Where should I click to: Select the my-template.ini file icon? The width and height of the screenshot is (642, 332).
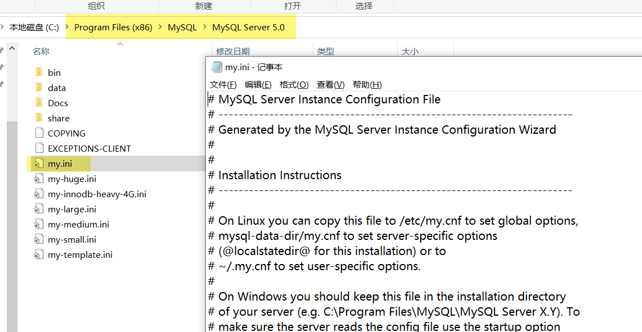pos(39,254)
